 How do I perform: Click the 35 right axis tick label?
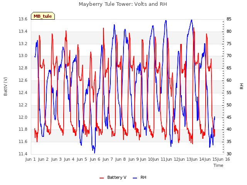[229, 142]
